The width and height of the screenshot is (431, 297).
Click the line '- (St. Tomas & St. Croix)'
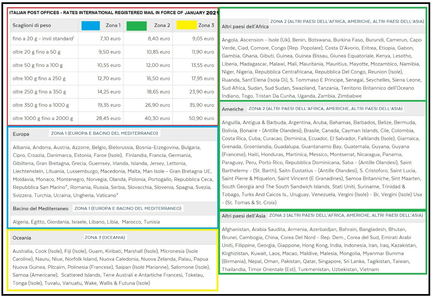coord(249,202)
